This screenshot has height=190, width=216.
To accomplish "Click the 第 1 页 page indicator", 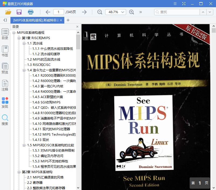I will click(200, 183).
